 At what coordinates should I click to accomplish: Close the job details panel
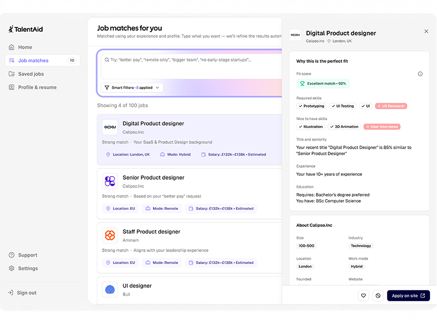426,32
